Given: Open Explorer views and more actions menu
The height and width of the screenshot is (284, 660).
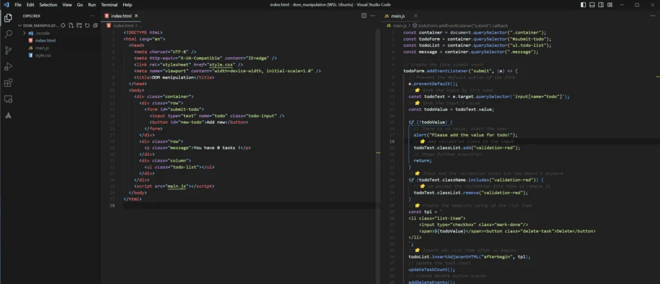Looking at the screenshot, I should (93, 16).
